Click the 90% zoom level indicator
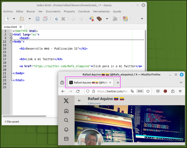The image size is (187, 148). pos(140,91)
